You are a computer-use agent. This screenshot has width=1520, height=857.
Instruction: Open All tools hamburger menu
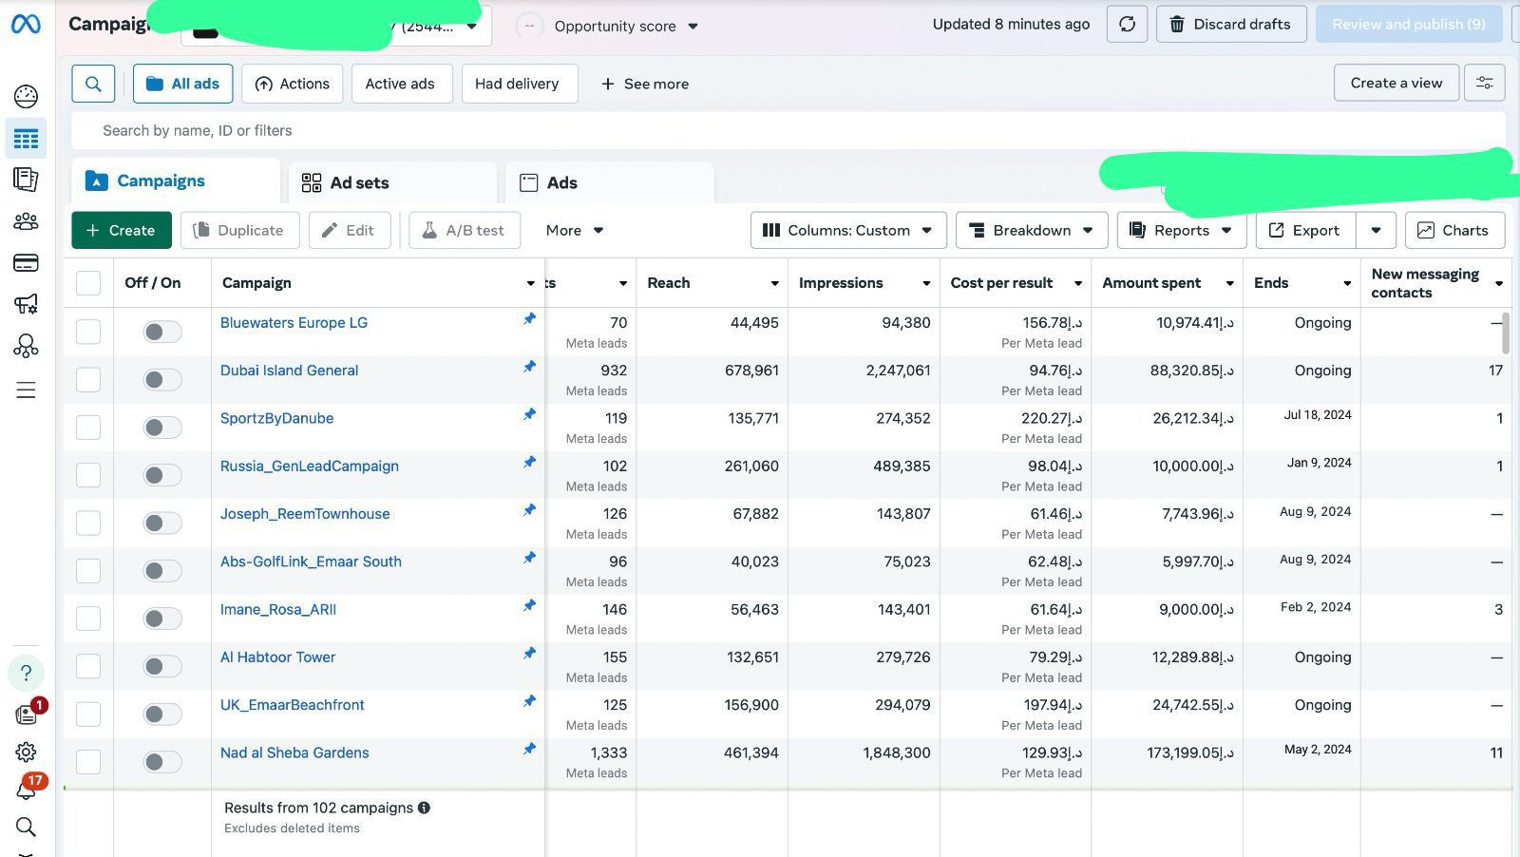26,390
